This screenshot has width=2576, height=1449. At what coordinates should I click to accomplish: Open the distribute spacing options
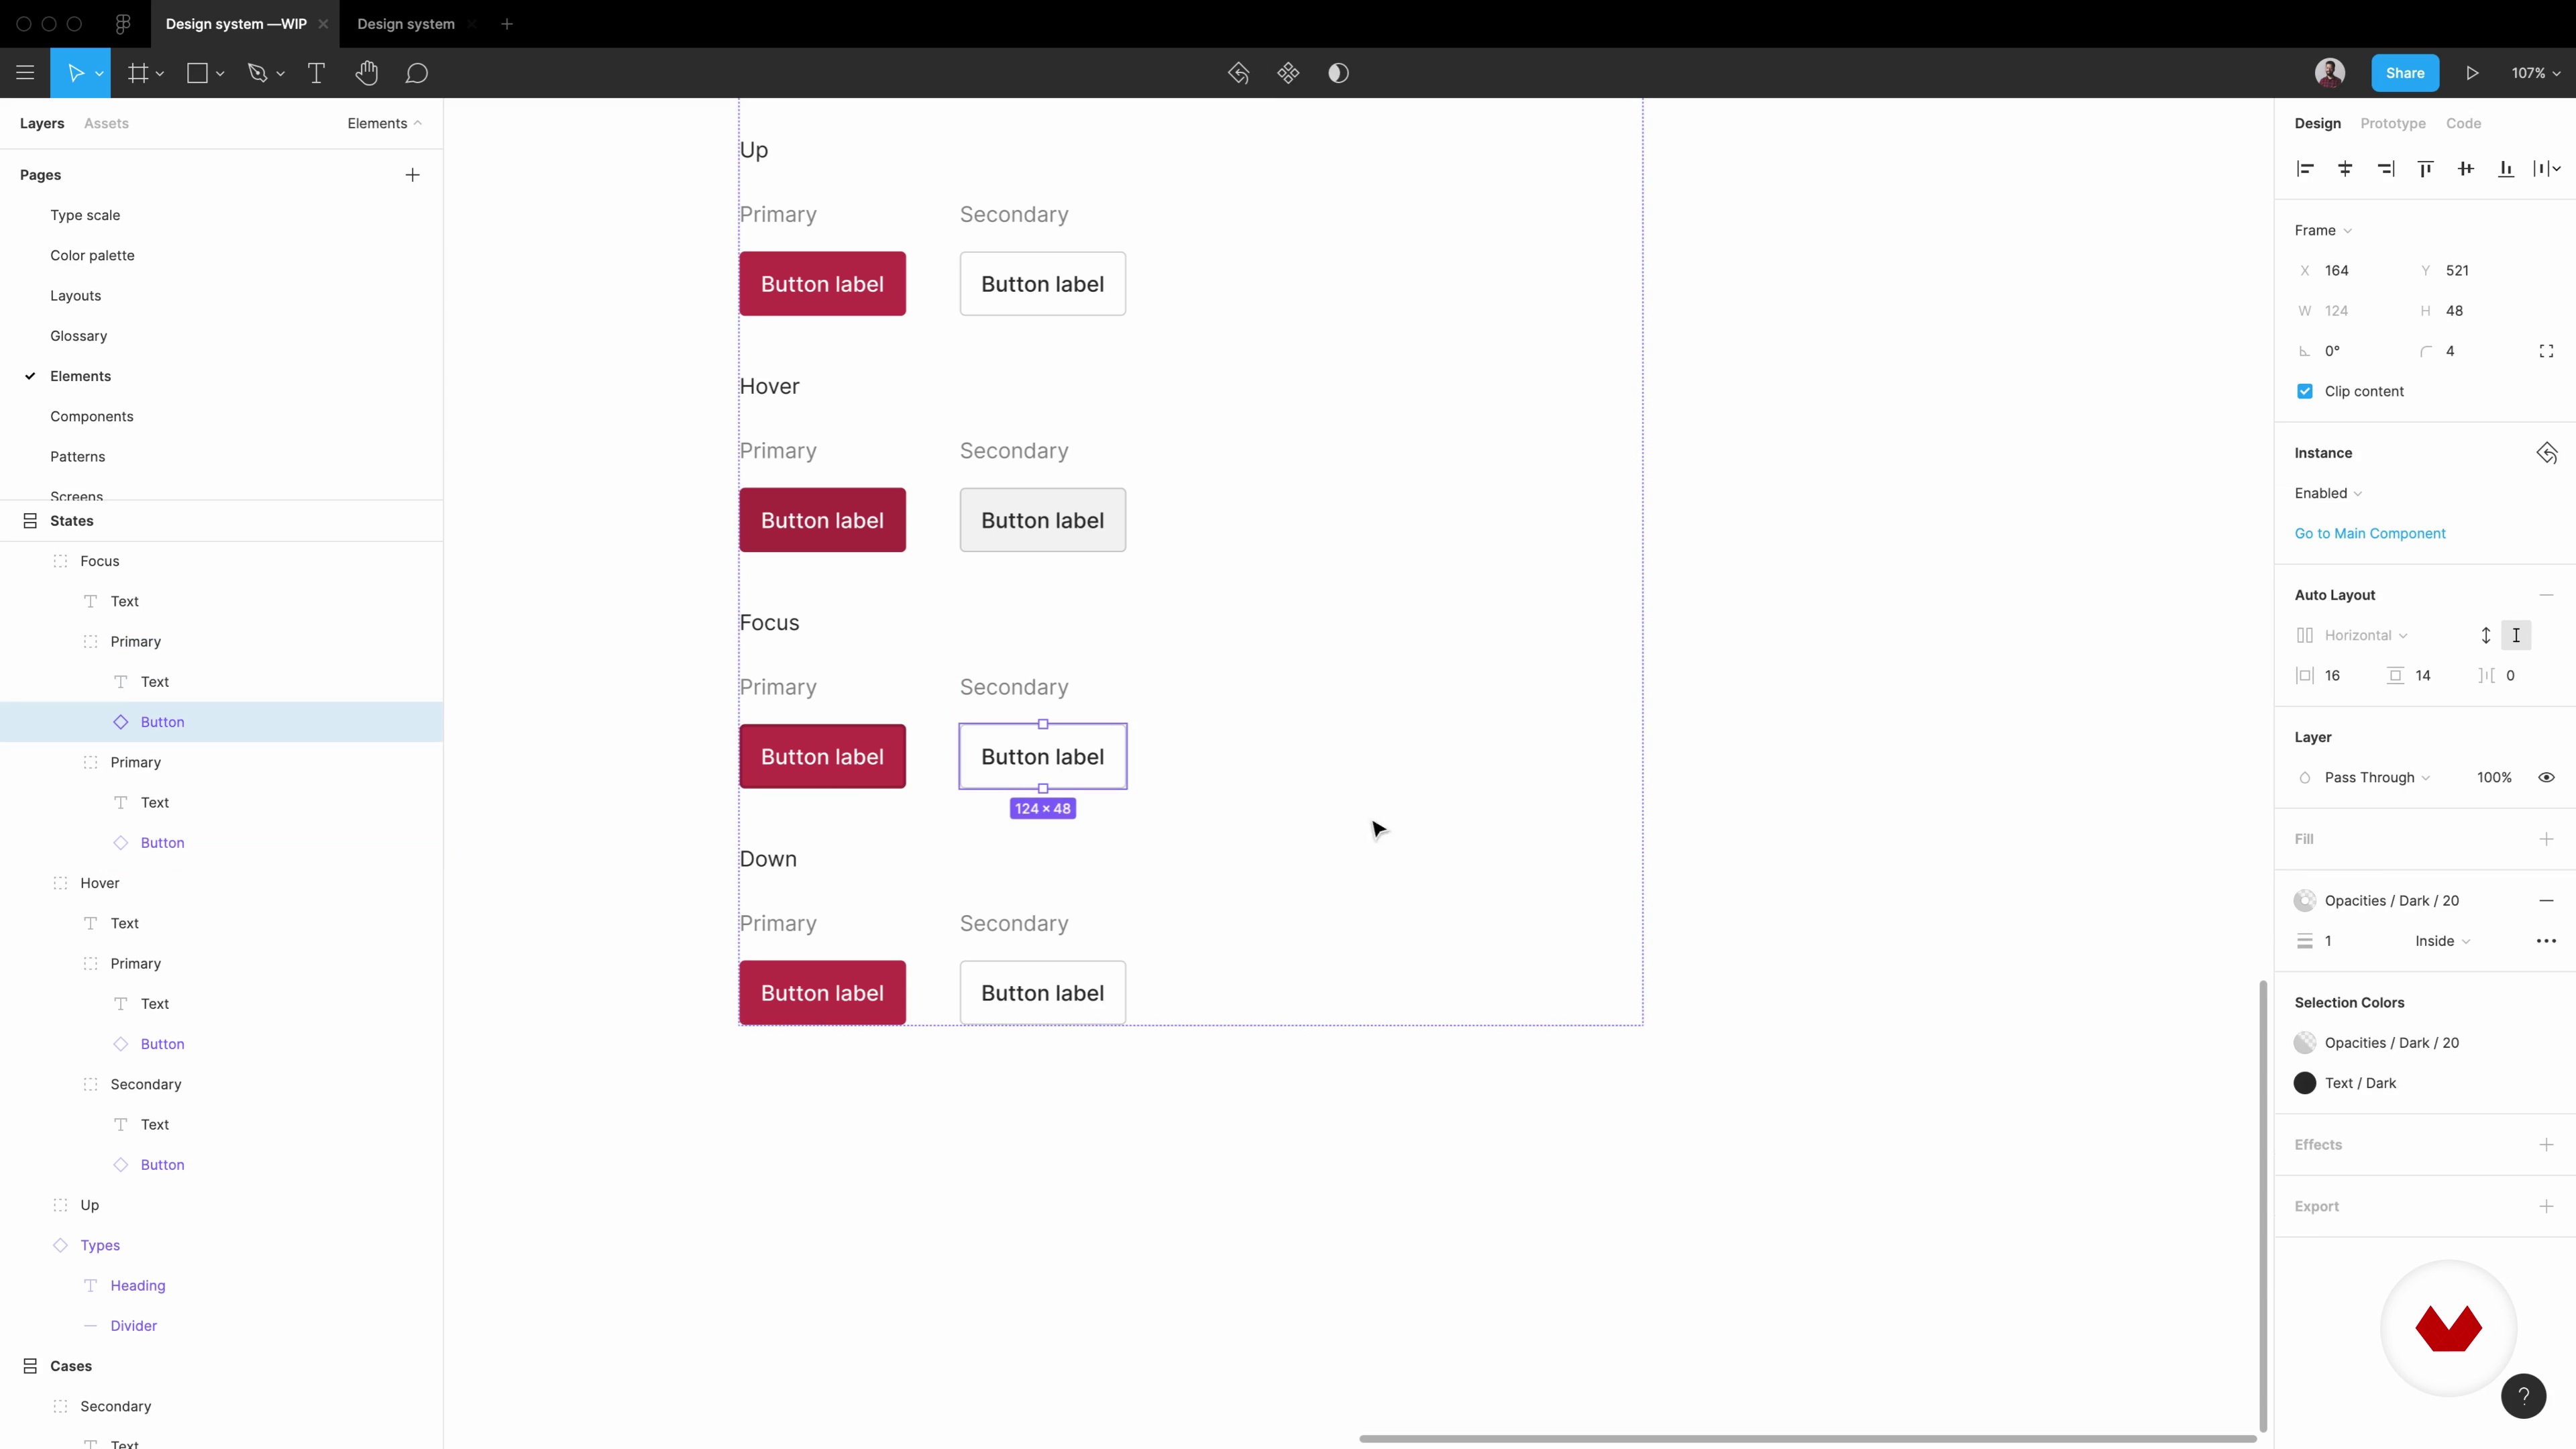click(2547, 169)
